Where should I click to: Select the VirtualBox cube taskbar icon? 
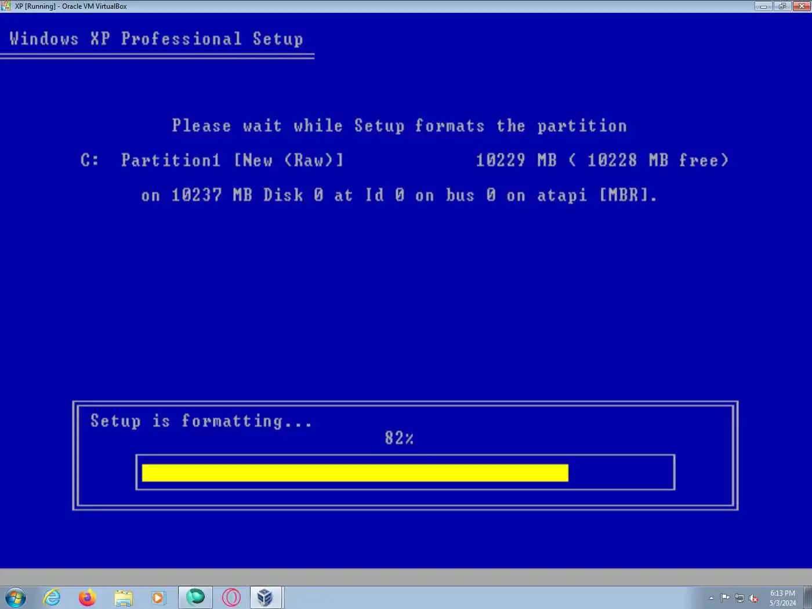coord(266,597)
